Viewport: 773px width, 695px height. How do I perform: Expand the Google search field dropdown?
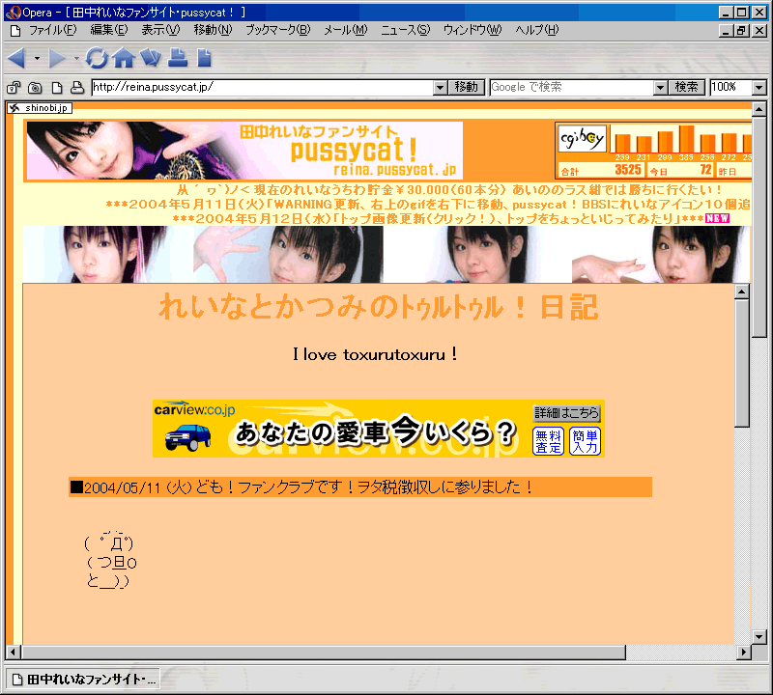click(661, 88)
